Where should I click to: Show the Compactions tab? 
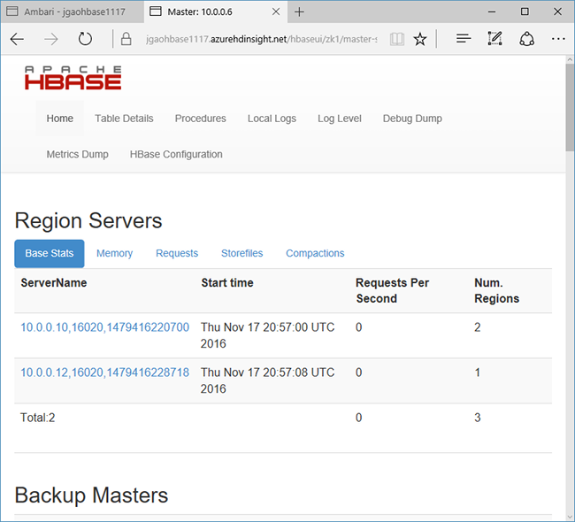pyautogui.click(x=315, y=254)
